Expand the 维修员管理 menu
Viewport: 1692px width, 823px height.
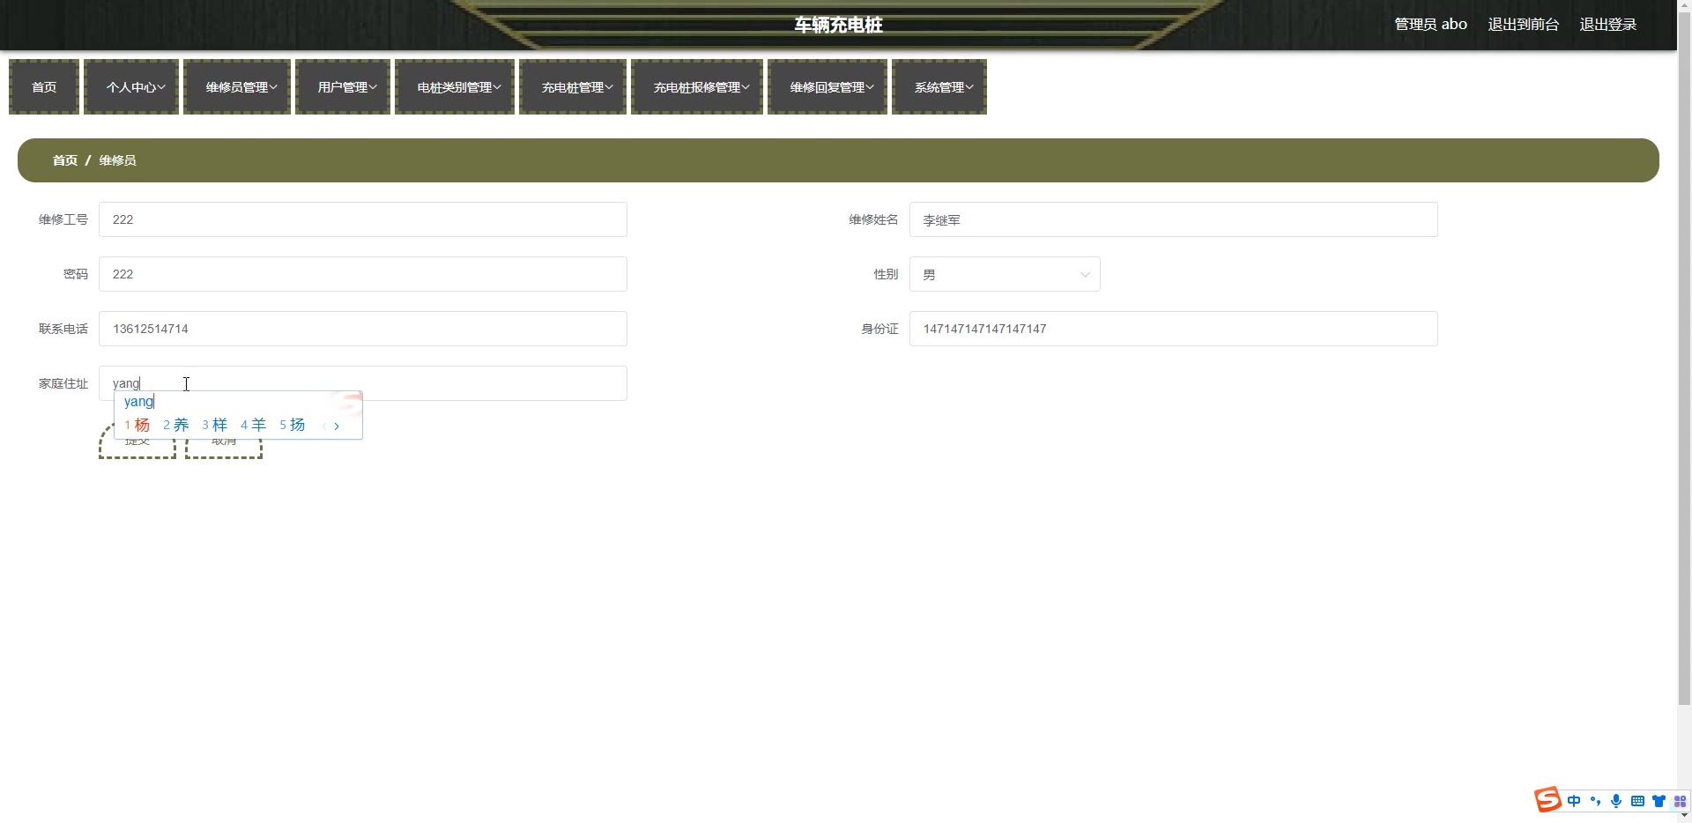pyautogui.click(x=237, y=87)
